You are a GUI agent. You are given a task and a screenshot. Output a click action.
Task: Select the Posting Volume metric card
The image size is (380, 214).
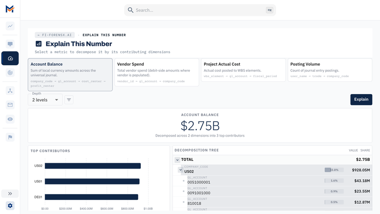(330, 70)
